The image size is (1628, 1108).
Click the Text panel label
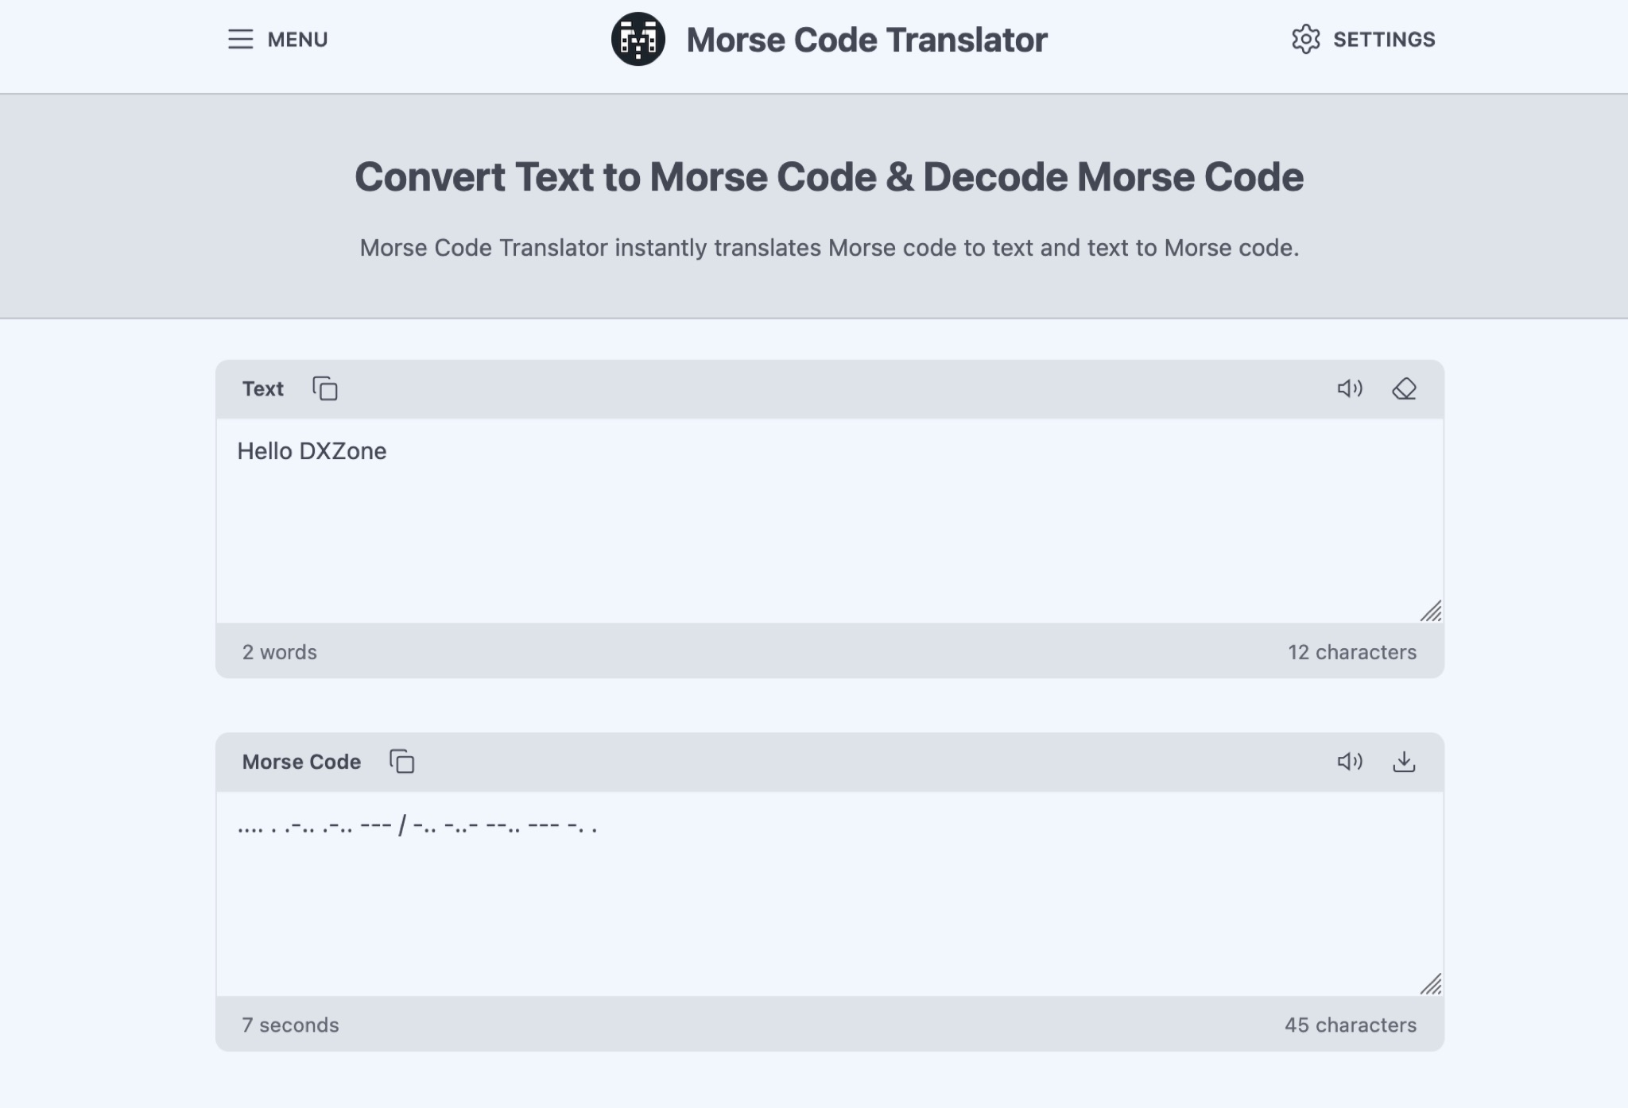point(262,389)
